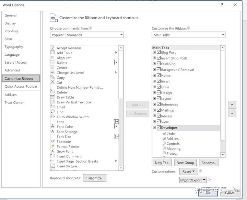Open the Choose commands from dropdown

tap(87, 35)
